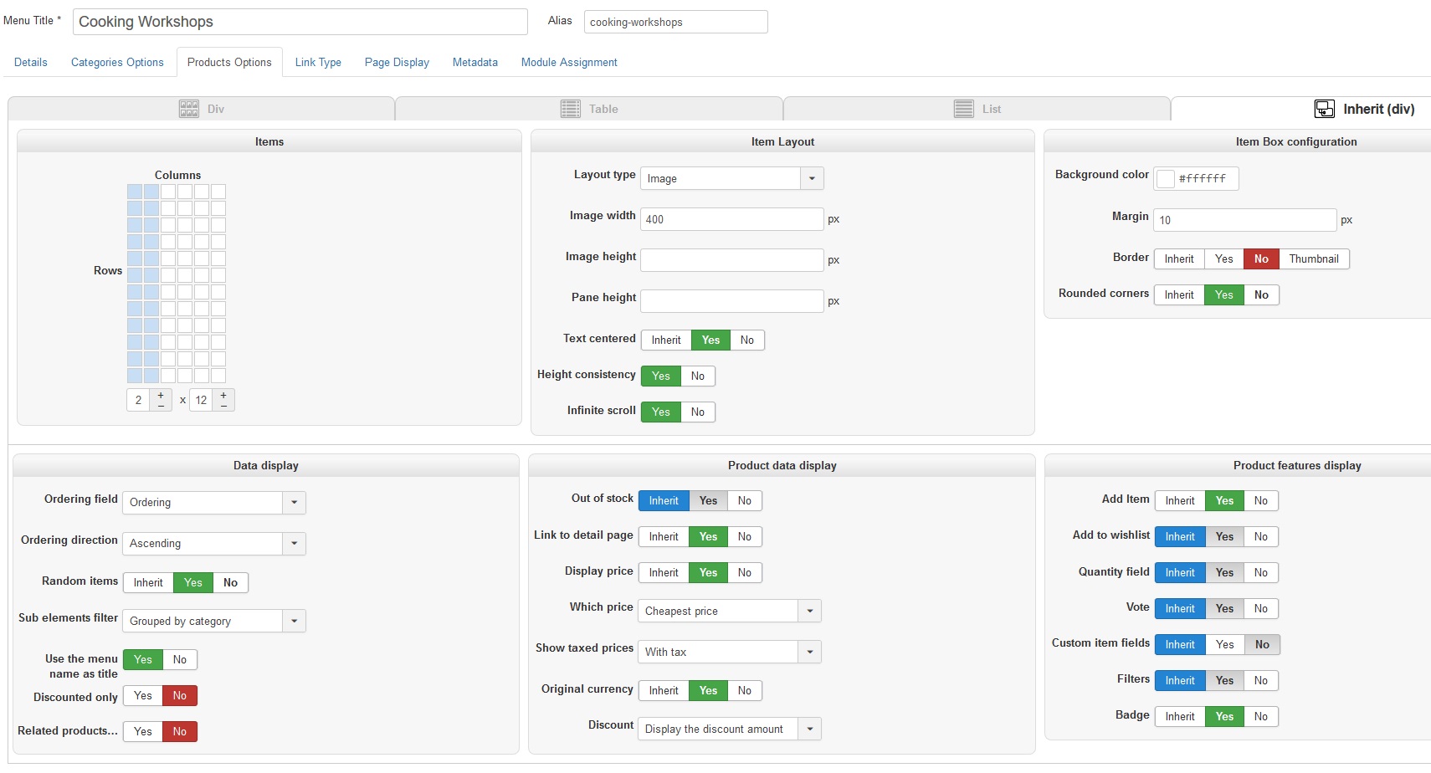Viewport: 1431px width, 773px height.
Task: Open the Layout type dropdown
Action: pos(732,178)
